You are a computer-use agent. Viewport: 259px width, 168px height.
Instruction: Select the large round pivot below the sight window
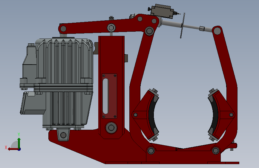[x=111, y=128]
